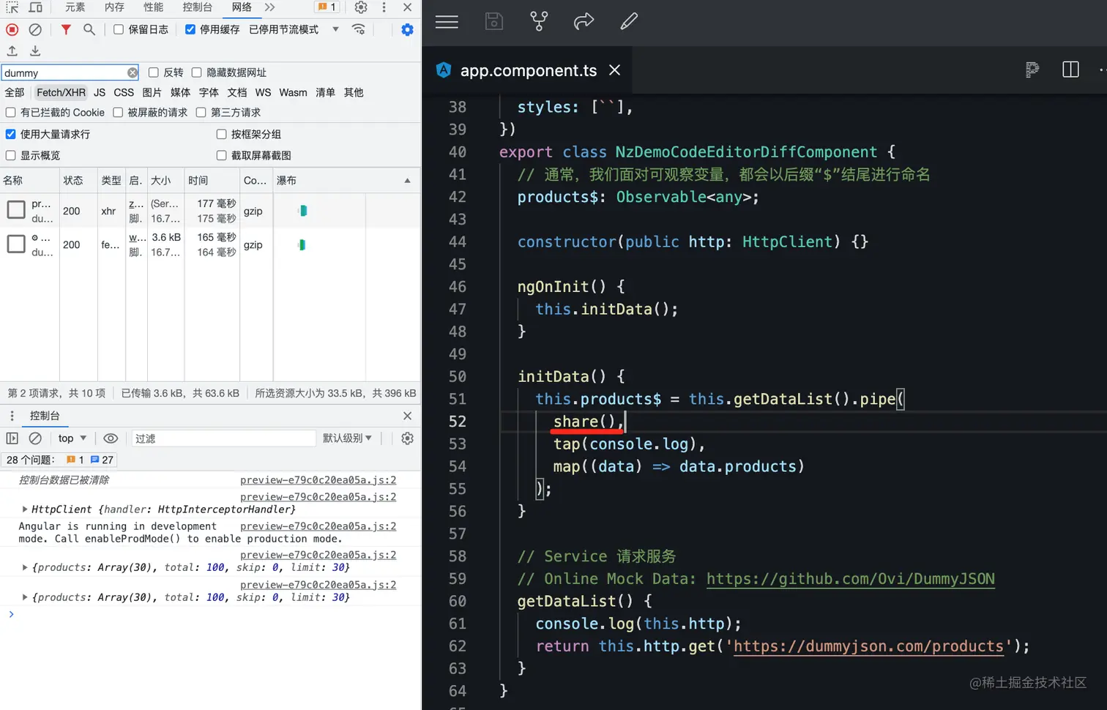Open the dummyjson.com/products URL in code
Screen dimensions: 1107x710
[868, 646]
